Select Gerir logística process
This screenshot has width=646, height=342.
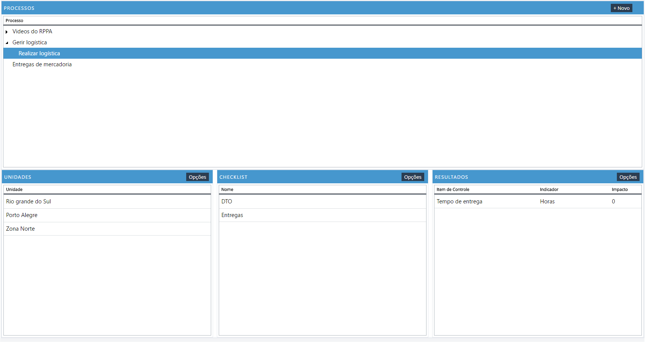click(30, 42)
